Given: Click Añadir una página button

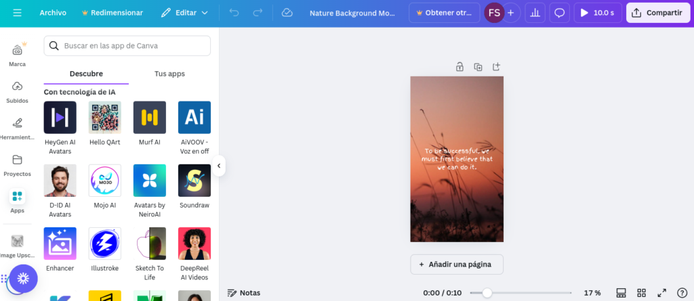Looking at the screenshot, I should pos(457,264).
